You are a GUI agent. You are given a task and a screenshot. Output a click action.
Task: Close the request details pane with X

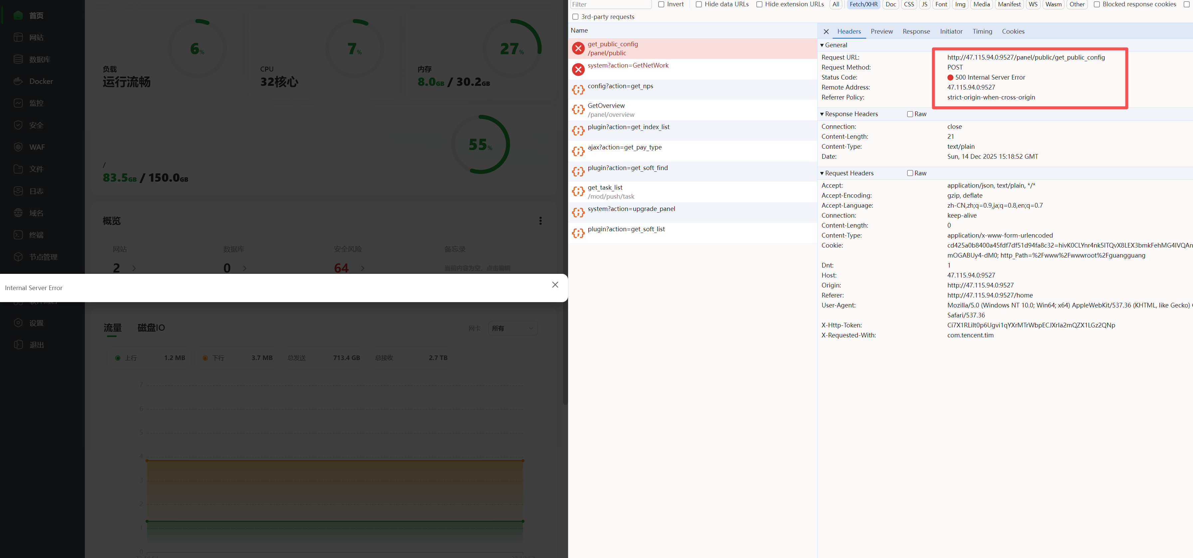tap(826, 32)
